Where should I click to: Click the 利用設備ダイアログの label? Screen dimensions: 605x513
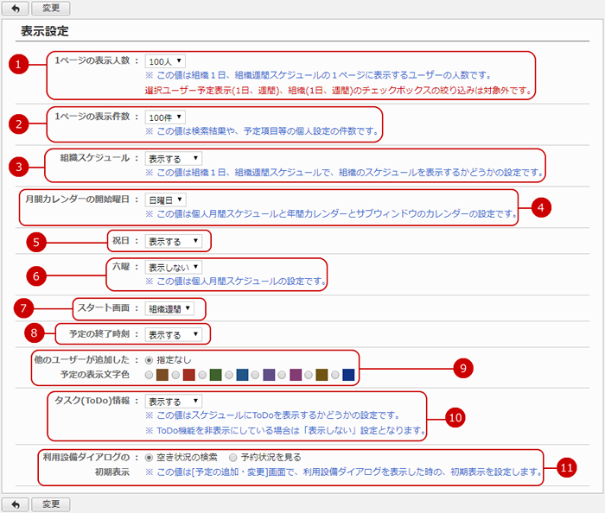tap(86, 457)
